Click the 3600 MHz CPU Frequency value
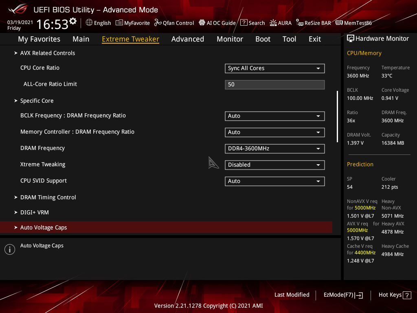417x313 pixels. tap(358, 75)
